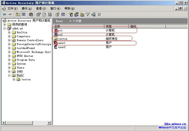The width and height of the screenshot is (189, 131).
Task: Collapse the Test organizational unit
Action: click(x=9, y=76)
